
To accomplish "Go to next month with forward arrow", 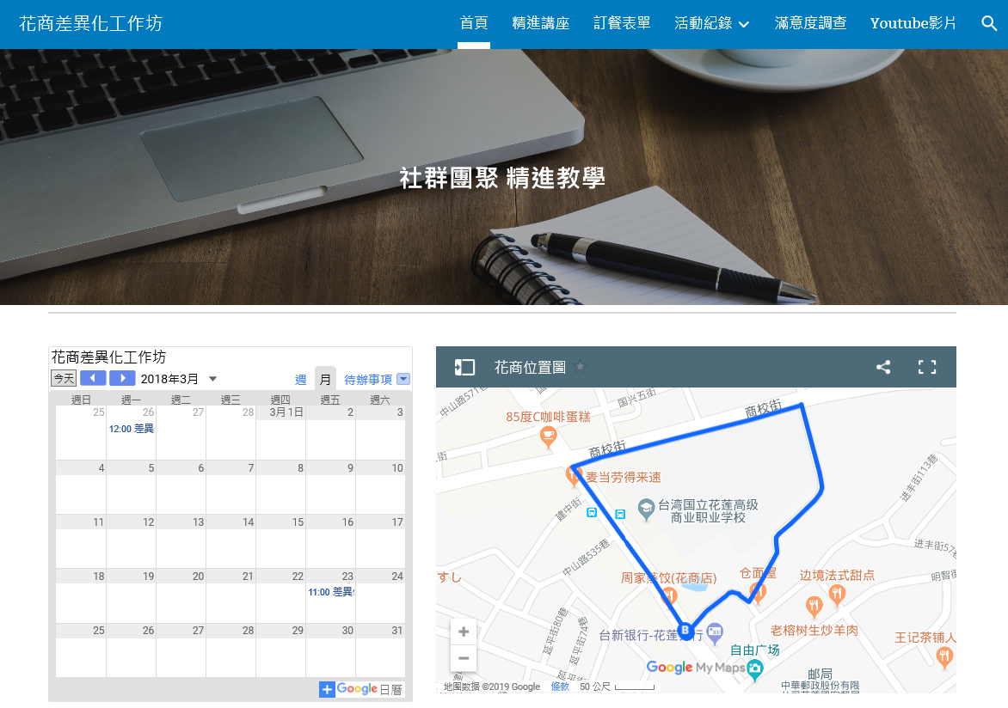I will [x=122, y=377].
